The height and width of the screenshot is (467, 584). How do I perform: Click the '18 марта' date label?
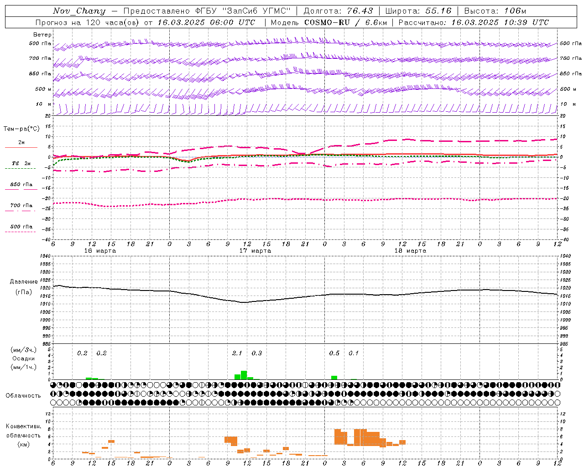tap(411, 251)
